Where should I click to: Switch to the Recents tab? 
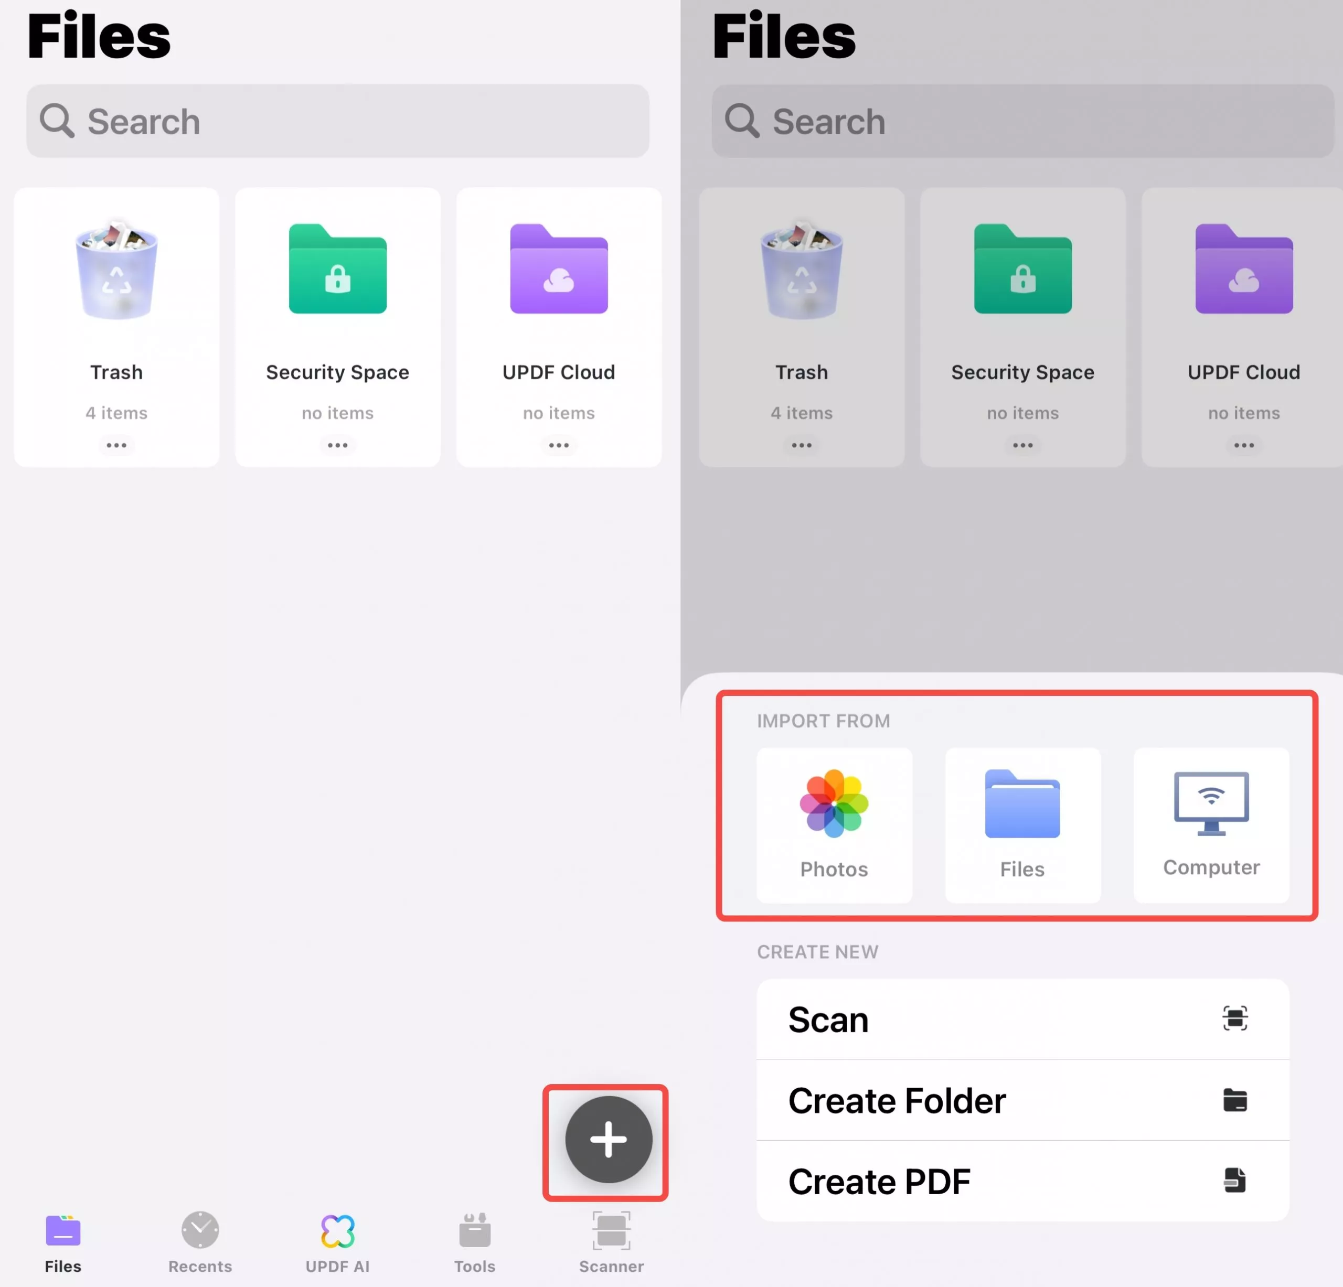(x=200, y=1242)
